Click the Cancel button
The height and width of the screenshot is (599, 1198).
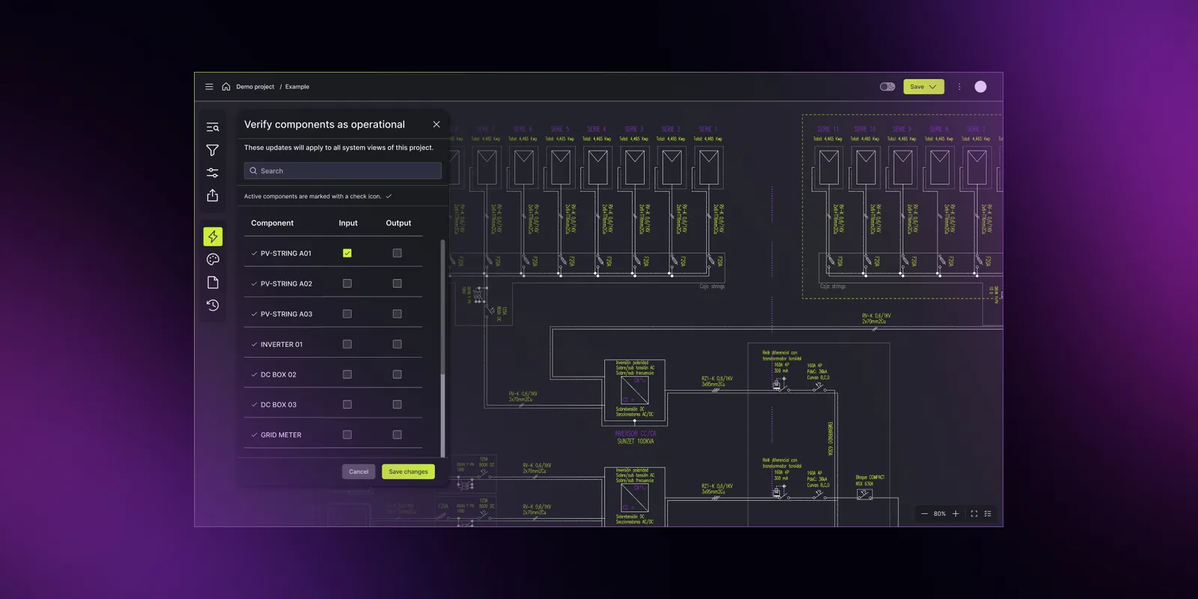tap(359, 472)
